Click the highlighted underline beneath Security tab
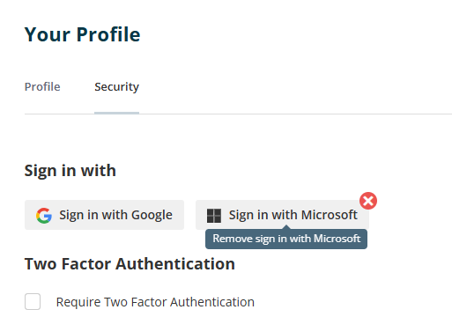The height and width of the screenshot is (317, 452). [x=116, y=113]
